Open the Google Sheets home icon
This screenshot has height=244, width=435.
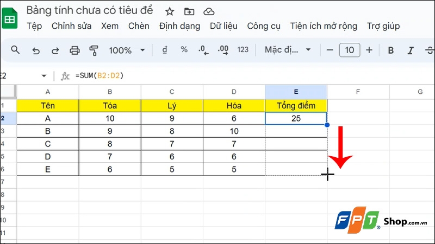pos(10,19)
